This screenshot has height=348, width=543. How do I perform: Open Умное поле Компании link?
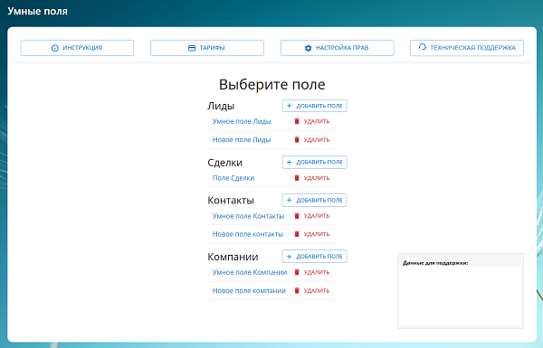click(250, 272)
